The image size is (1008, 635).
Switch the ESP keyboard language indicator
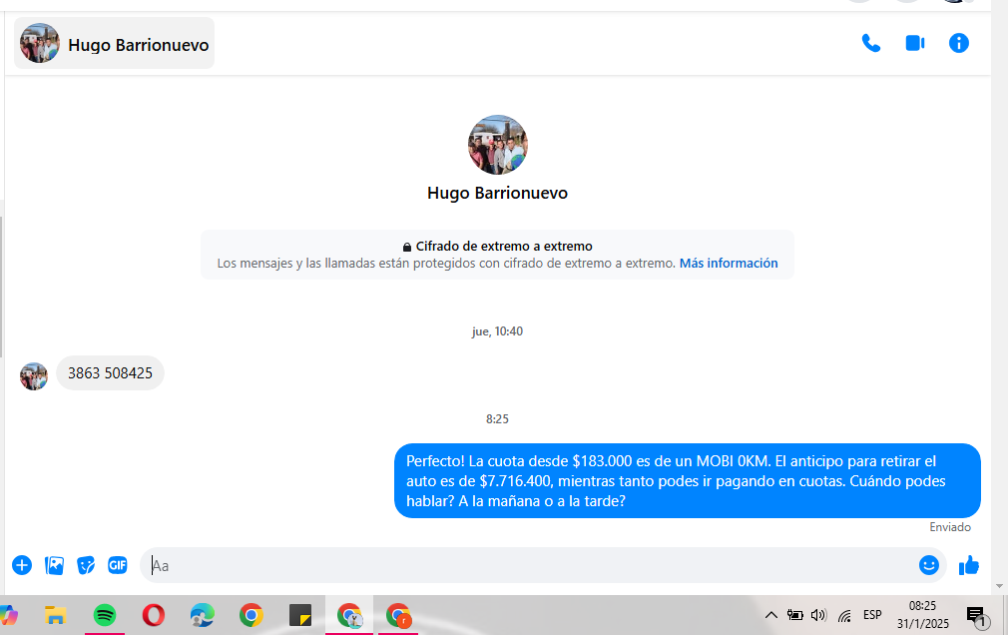(x=872, y=615)
